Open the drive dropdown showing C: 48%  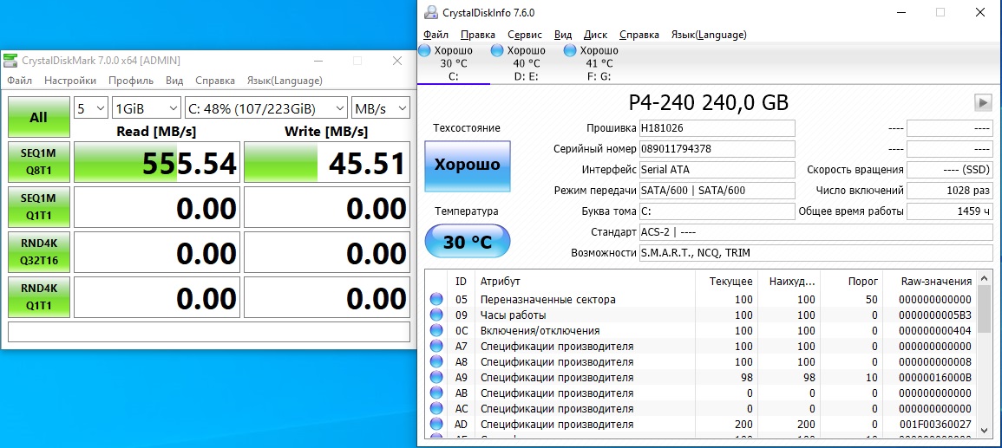[265, 108]
